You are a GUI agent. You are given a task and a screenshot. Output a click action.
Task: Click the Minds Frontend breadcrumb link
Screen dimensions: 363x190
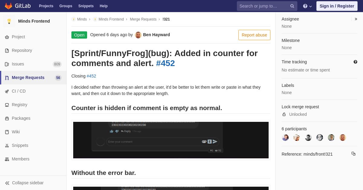coord(111,19)
